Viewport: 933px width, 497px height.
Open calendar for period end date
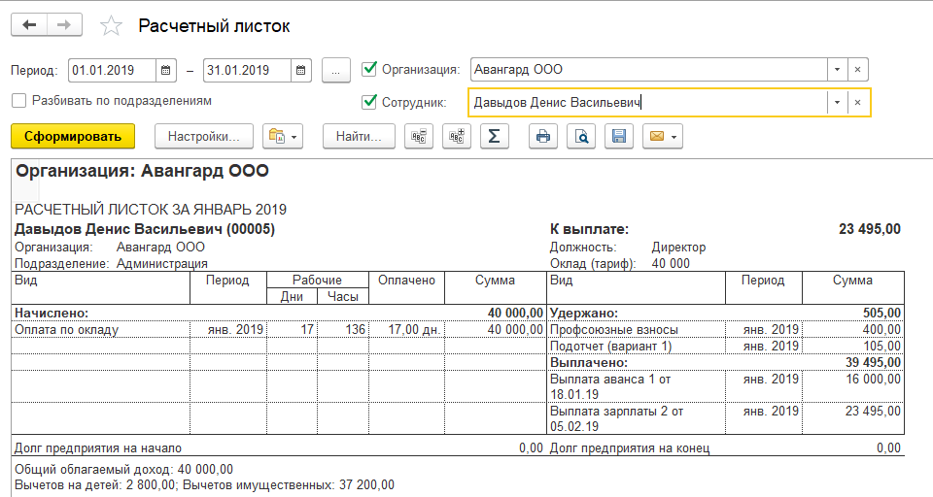click(301, 70)
